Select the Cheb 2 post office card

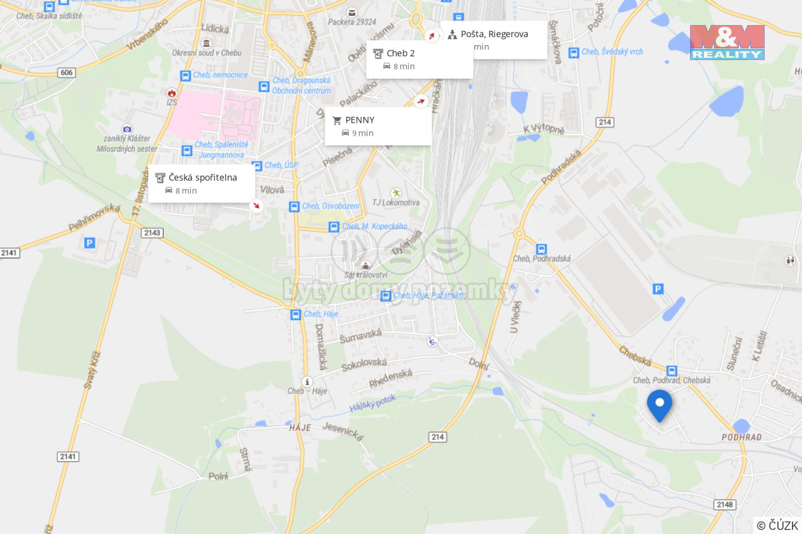tap(420, 60)
